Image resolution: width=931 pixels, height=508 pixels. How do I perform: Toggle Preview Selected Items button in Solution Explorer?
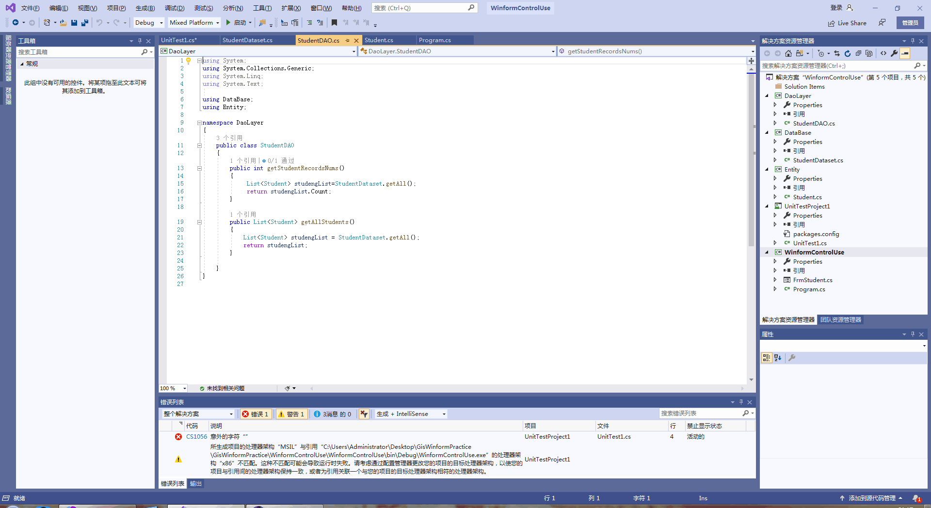[x=905, y=53]
